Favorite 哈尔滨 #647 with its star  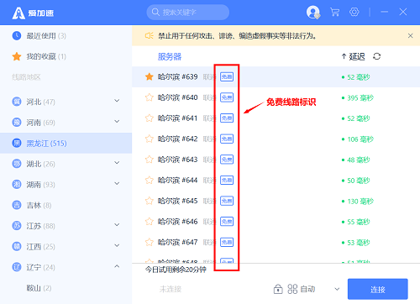(150, 242)
